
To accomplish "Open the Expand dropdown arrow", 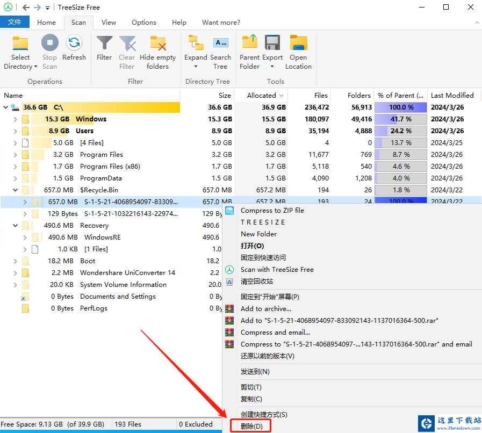I will (x=196, y=67).
